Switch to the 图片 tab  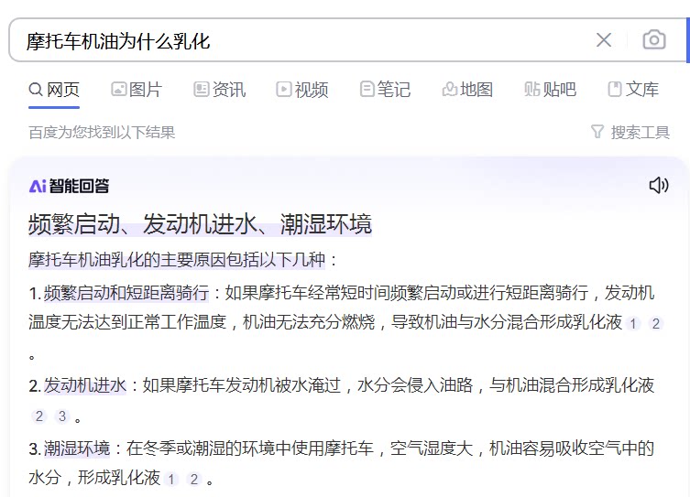(137, 90)
